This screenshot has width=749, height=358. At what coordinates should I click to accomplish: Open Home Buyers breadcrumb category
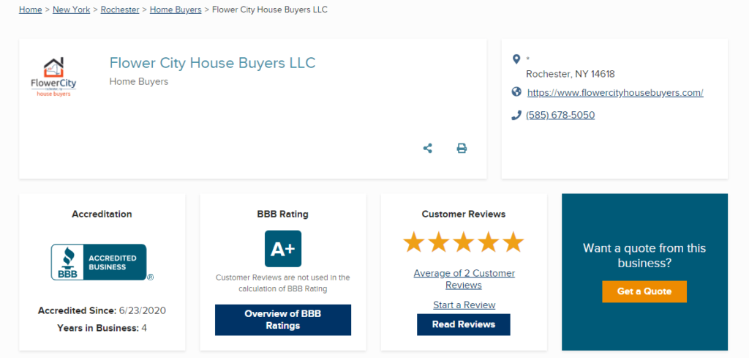tap(176, 10)
